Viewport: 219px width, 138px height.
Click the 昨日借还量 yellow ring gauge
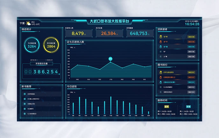pyautogui.click(x=51, y=45)
